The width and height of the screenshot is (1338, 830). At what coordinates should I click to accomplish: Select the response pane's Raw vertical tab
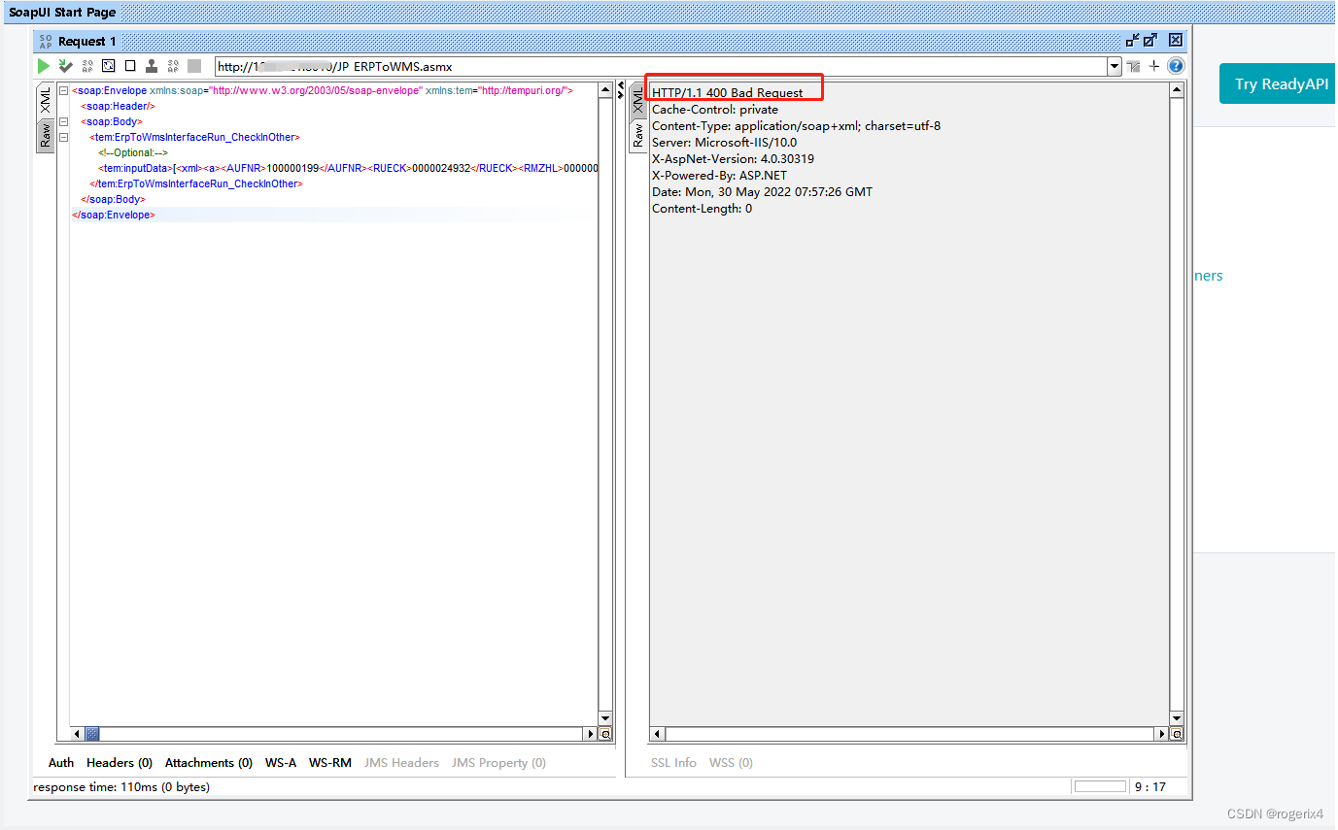(x=637, y=134)
